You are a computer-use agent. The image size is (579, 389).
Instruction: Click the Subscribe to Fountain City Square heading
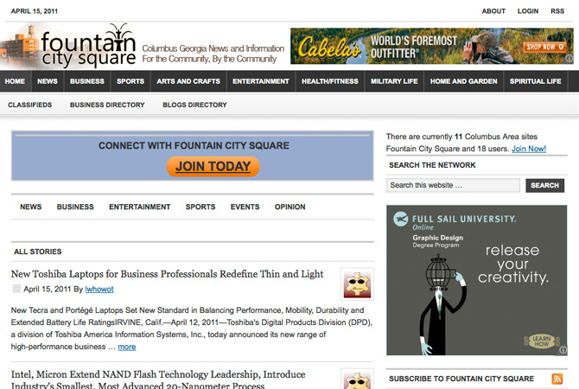(x=461, y=379)
